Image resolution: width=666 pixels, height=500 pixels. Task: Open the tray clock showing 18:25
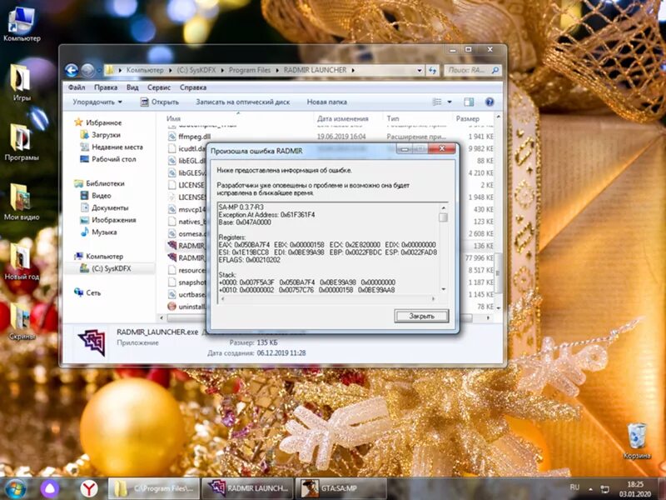click(x=635, y=489)
